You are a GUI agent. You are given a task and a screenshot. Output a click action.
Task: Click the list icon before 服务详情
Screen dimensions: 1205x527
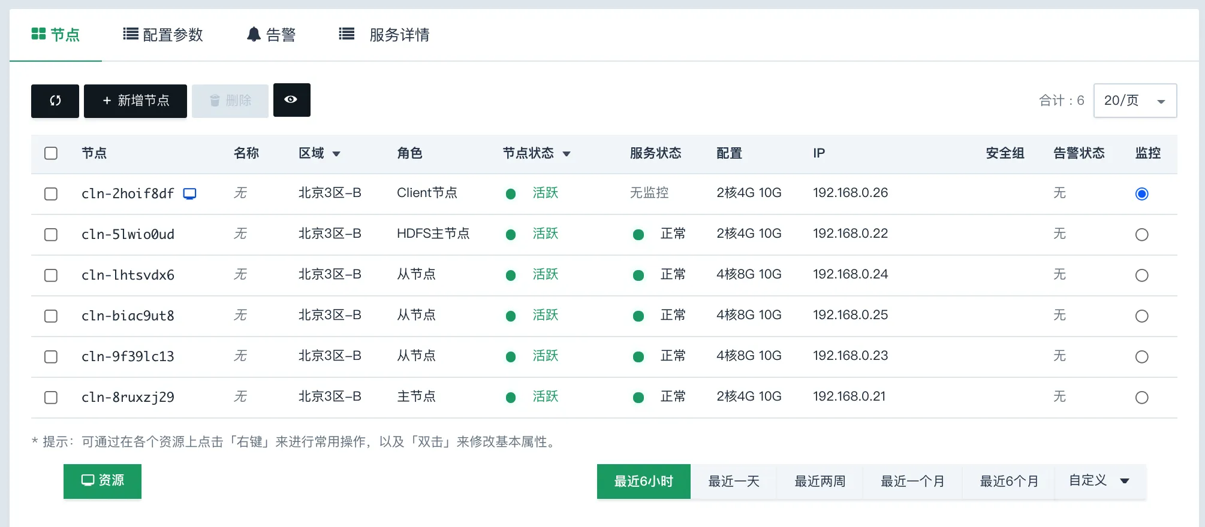[x=347, y=34]
